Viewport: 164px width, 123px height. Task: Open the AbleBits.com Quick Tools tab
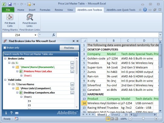pos(121,10)
